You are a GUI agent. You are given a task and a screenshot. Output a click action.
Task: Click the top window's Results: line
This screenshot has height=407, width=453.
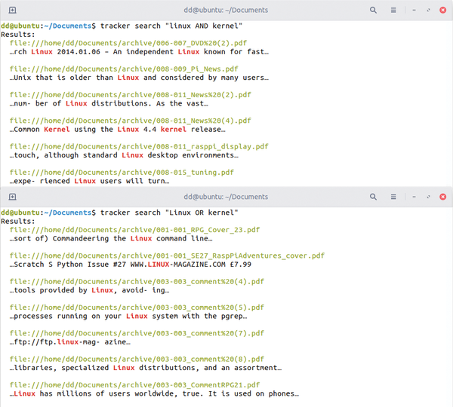(x=17, y=35)
